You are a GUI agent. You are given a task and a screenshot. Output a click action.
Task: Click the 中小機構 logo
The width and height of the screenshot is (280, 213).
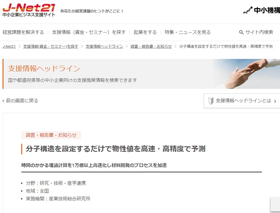(x=262, y=10)
